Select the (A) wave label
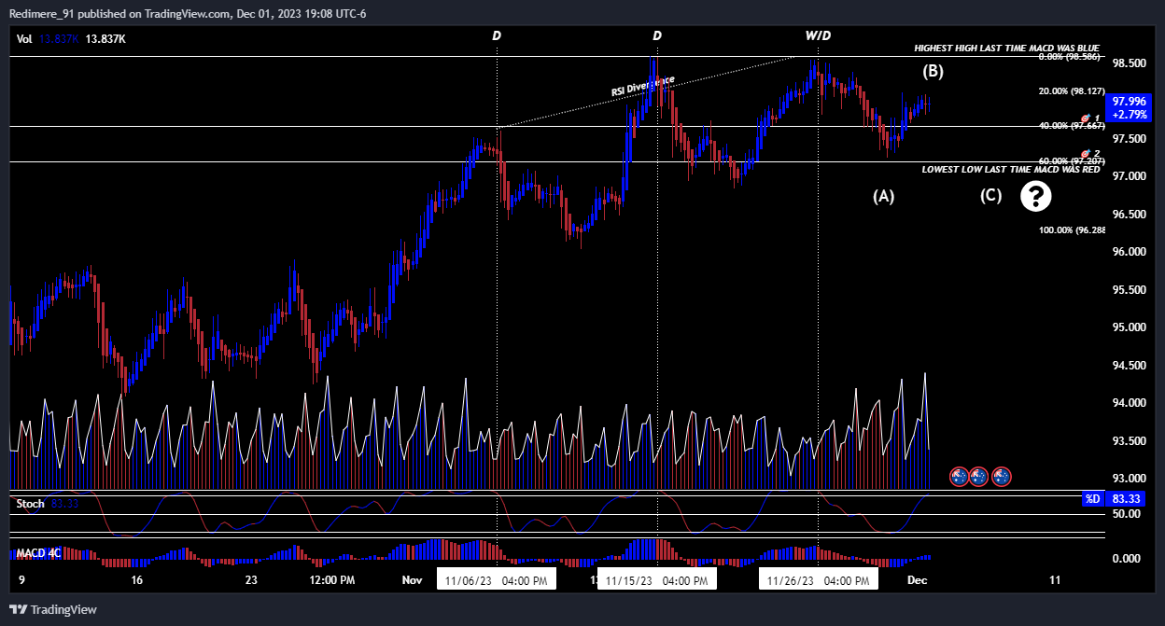1165x626 pixels. (x=884, y=196)
